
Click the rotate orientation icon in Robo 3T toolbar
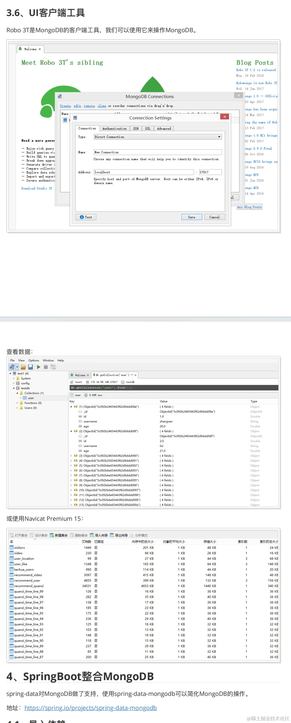(x=53, y=367)
